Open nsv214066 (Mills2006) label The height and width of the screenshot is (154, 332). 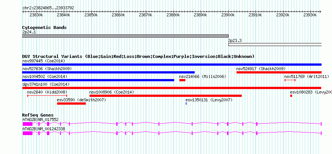click(203, 77)
